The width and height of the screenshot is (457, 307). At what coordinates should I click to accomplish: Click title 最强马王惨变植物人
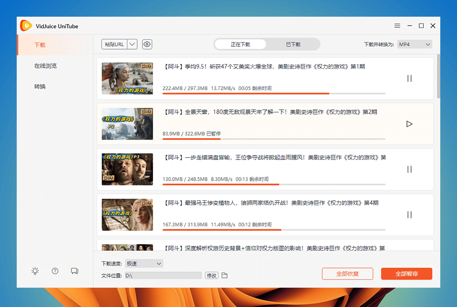click(x=271, y=203)
